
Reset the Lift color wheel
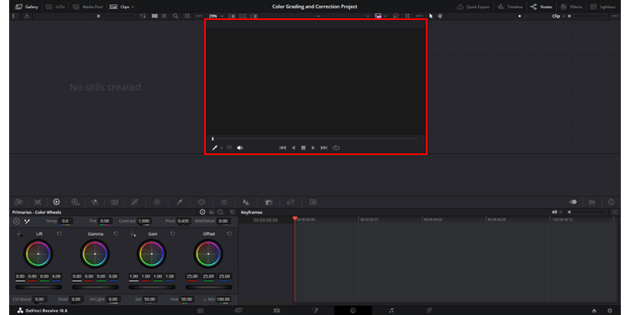tap(59, 234)
